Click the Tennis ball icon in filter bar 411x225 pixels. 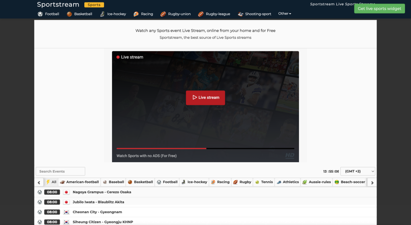pyautogui.click(x=257, y=182)
